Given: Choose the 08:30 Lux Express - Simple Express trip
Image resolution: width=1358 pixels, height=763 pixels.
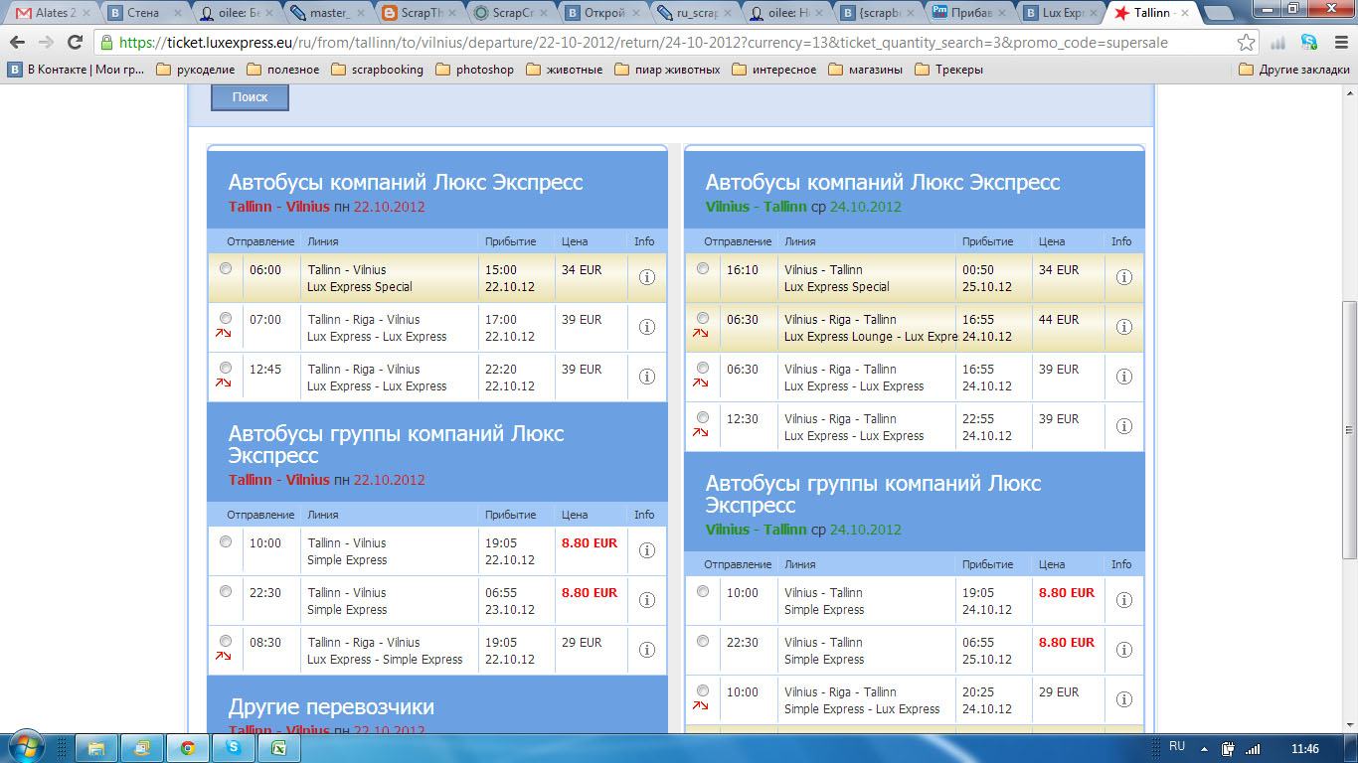Looking at the screenshot, I should pos(226,641).
